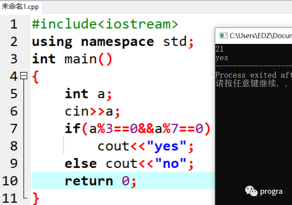Click the if(a%3==0&&a%7==0) condition line
This screenshot has width=292, height=205.
coord(137,128)
